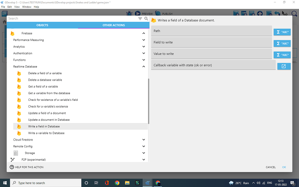299x187 pixels.
Task: Expand the Remote Config section
Action: pos(144,147)
